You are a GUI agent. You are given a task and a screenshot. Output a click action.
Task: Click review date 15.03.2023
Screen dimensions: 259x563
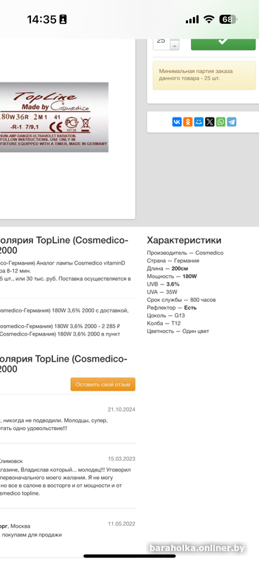[121, 459]
